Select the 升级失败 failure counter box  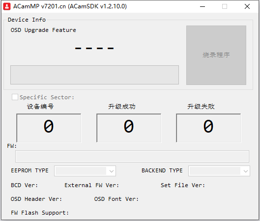[x=208, y=128]
